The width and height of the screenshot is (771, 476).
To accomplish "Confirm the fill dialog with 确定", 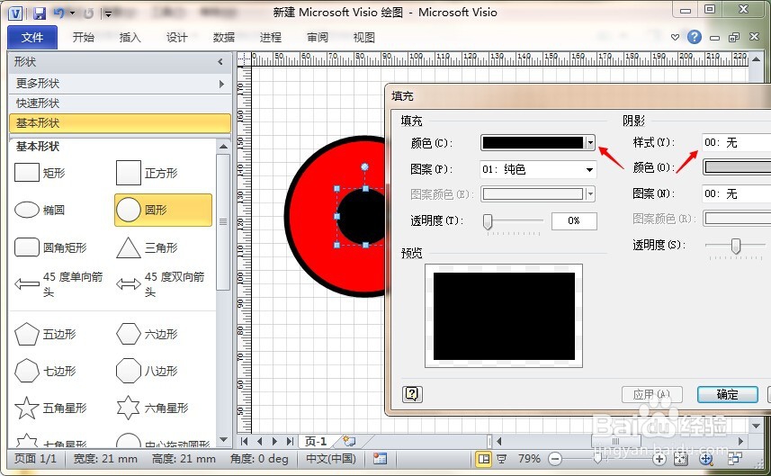I will click(x=727, y=394).
